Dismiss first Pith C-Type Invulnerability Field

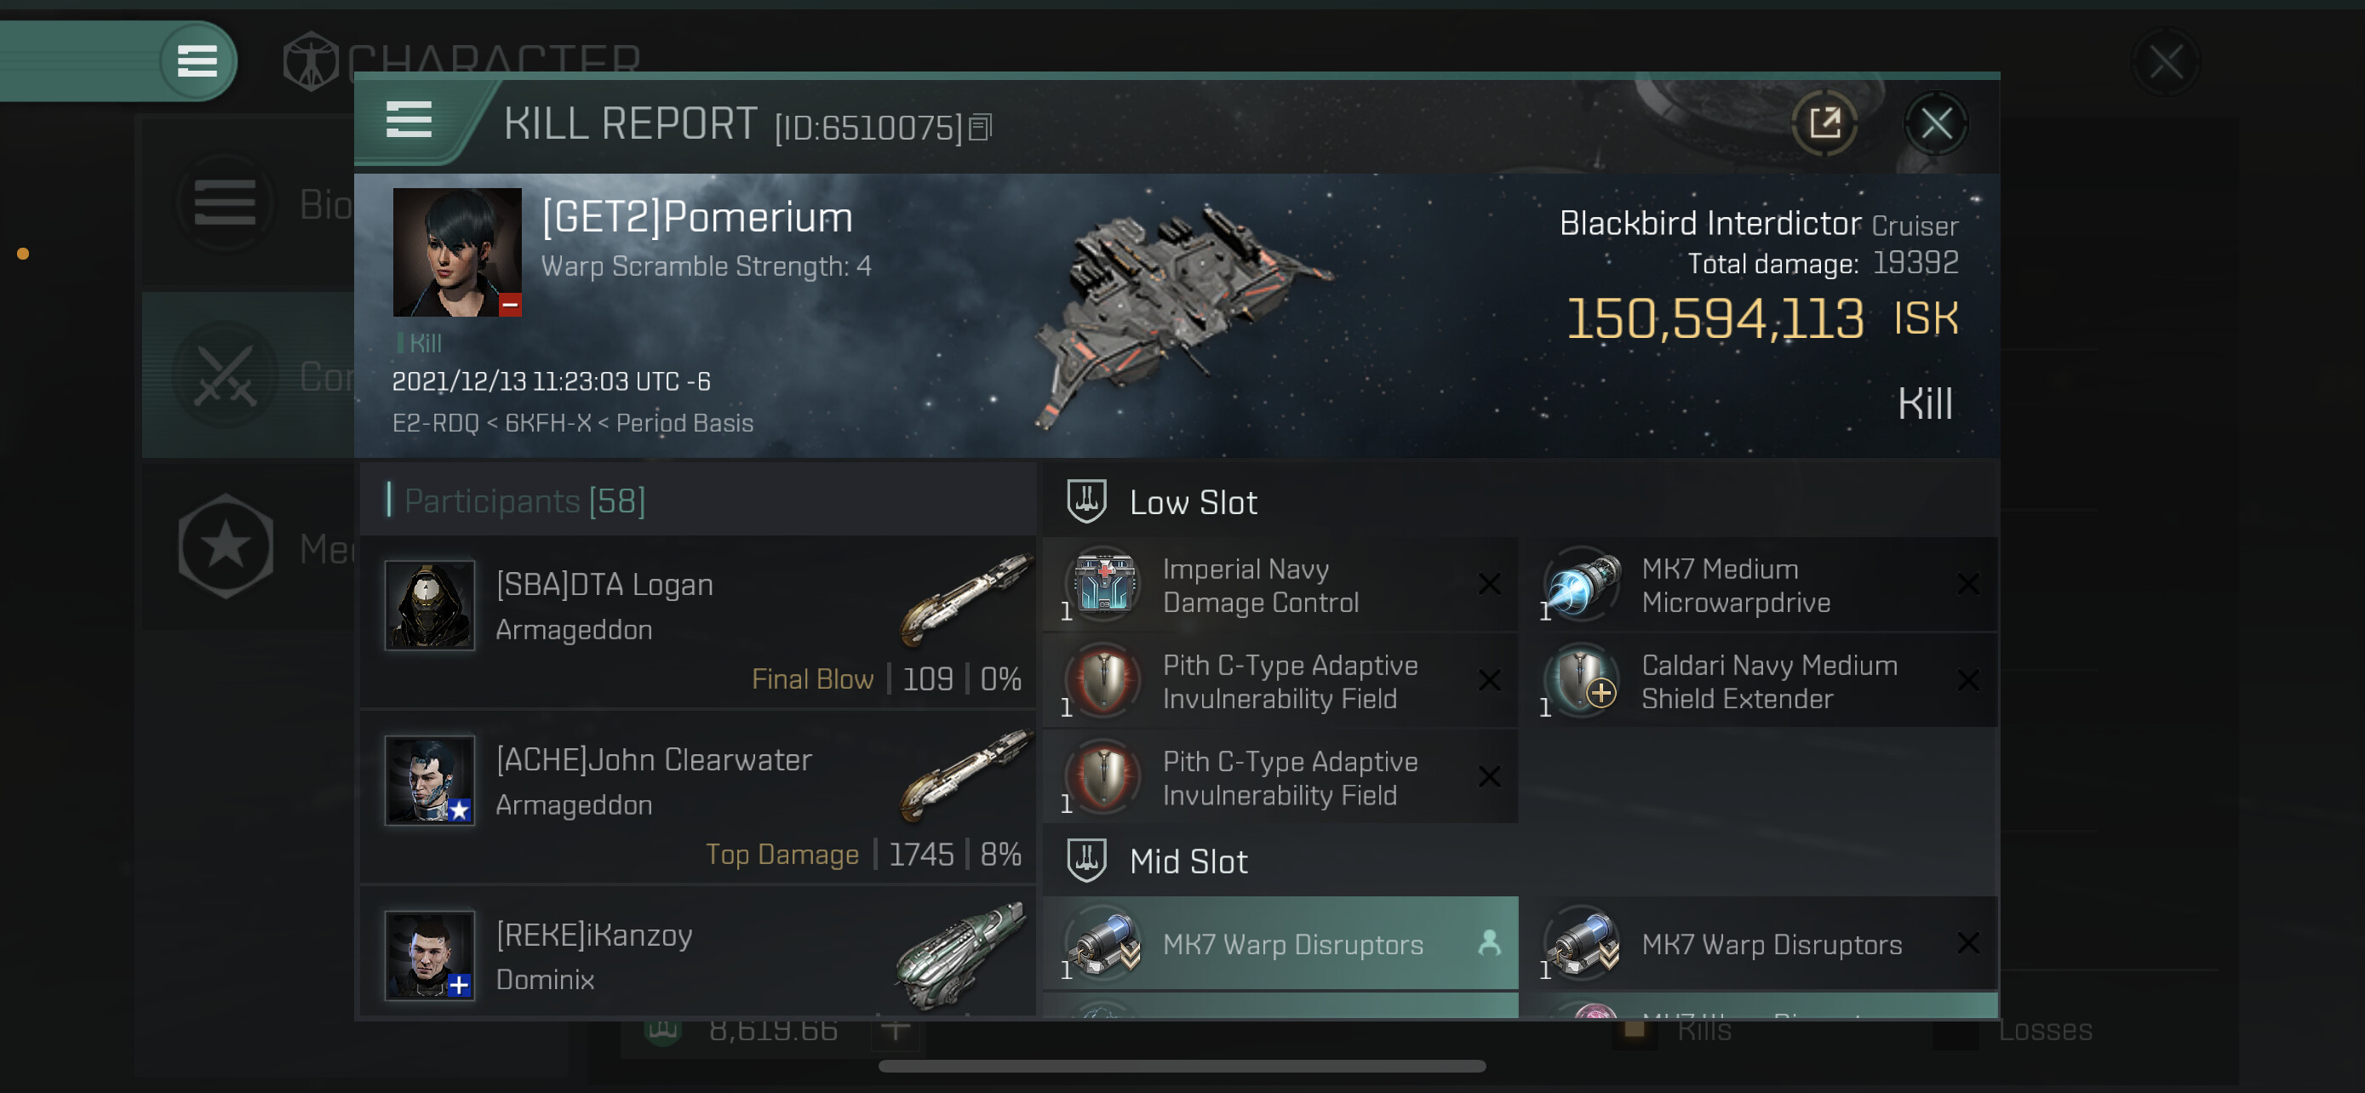[1489, 680]
